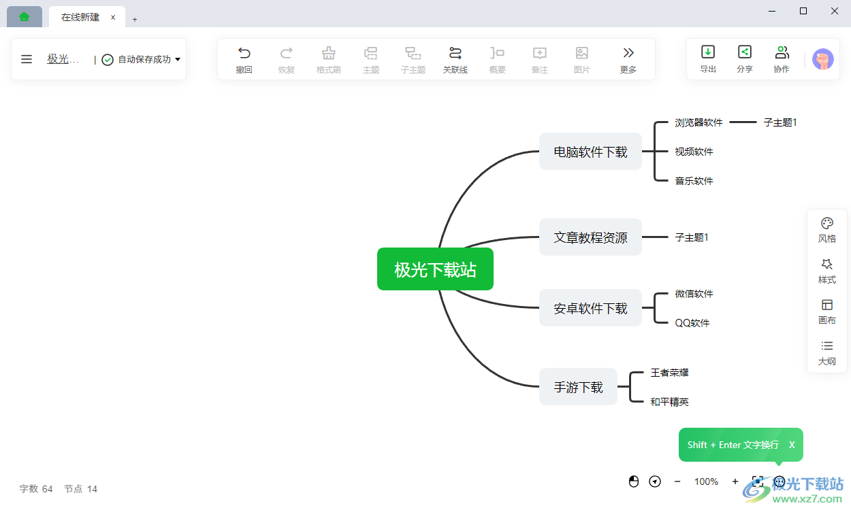Select the 安卓软件下载 node
Screen dimensions: 851x510
click(590, 308)
